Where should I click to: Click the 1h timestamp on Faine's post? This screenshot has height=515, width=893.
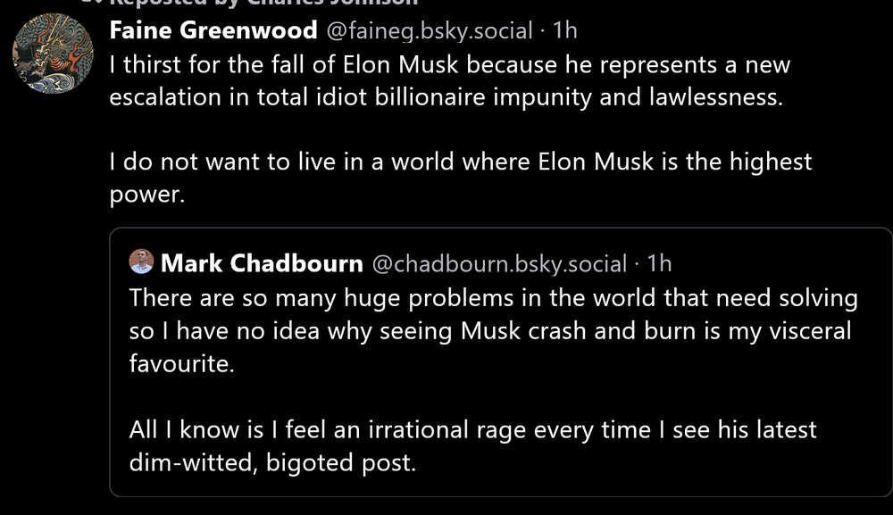pos(565,31)
